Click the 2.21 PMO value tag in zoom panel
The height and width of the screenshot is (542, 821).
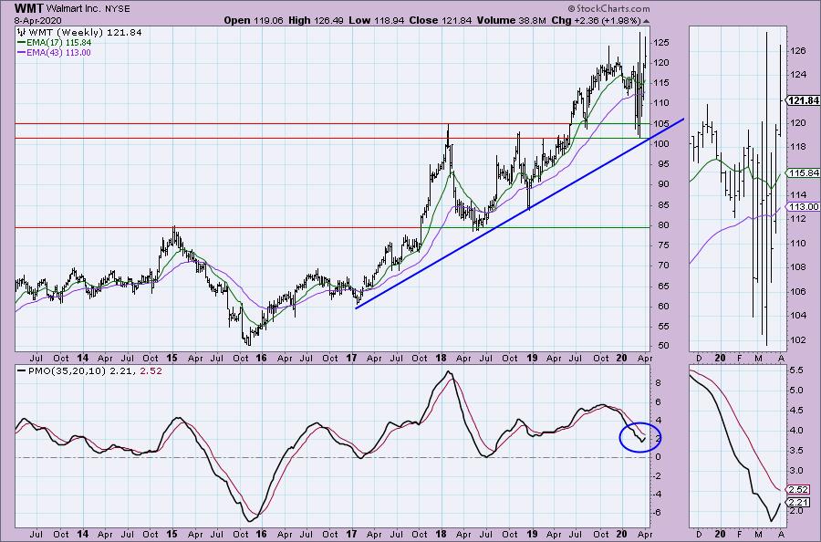coord(798,502)
